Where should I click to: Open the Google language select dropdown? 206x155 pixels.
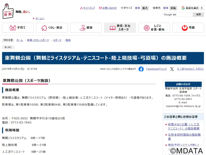coord(192,8)
